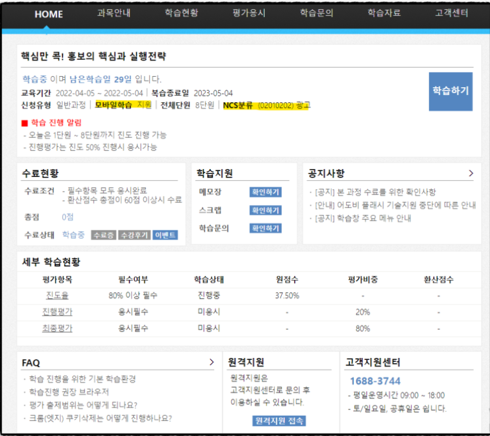The width and height of the screenshot is (490, 436).
Task: Click course title 핵심만 콕! 홍보의 핵심과 실행전략
Action: point(94,56)
